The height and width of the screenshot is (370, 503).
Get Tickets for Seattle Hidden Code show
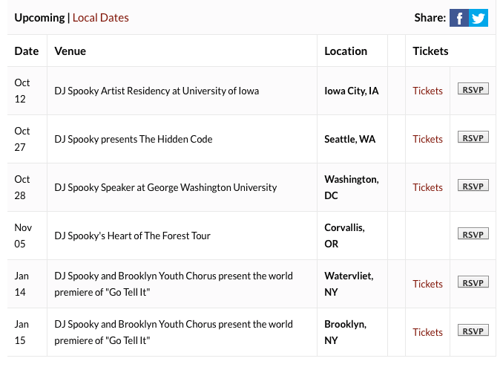coord(427,139)
